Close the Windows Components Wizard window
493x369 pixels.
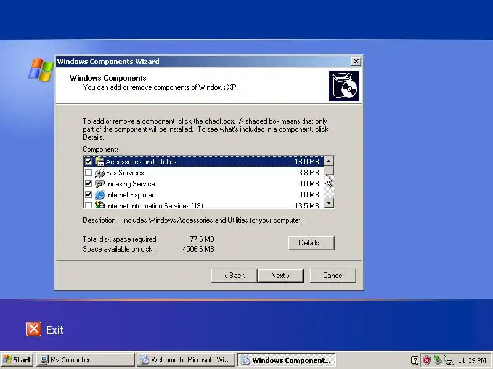[x=356, y=61]
